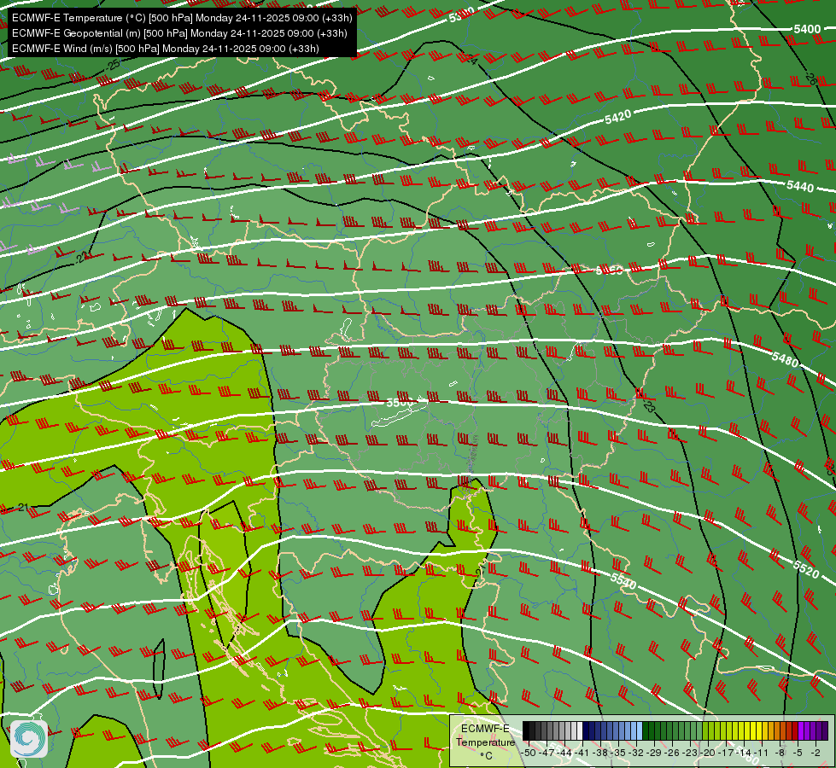
Task: Click the -11 value on the legend scale
Action: pos(762,753)
